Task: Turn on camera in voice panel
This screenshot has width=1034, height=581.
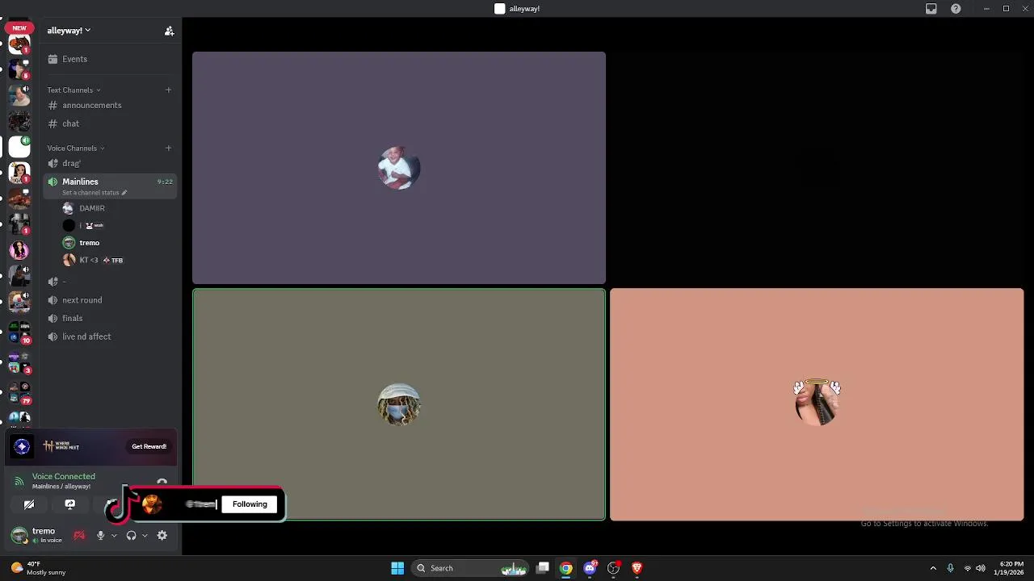Action: [29, 504]
